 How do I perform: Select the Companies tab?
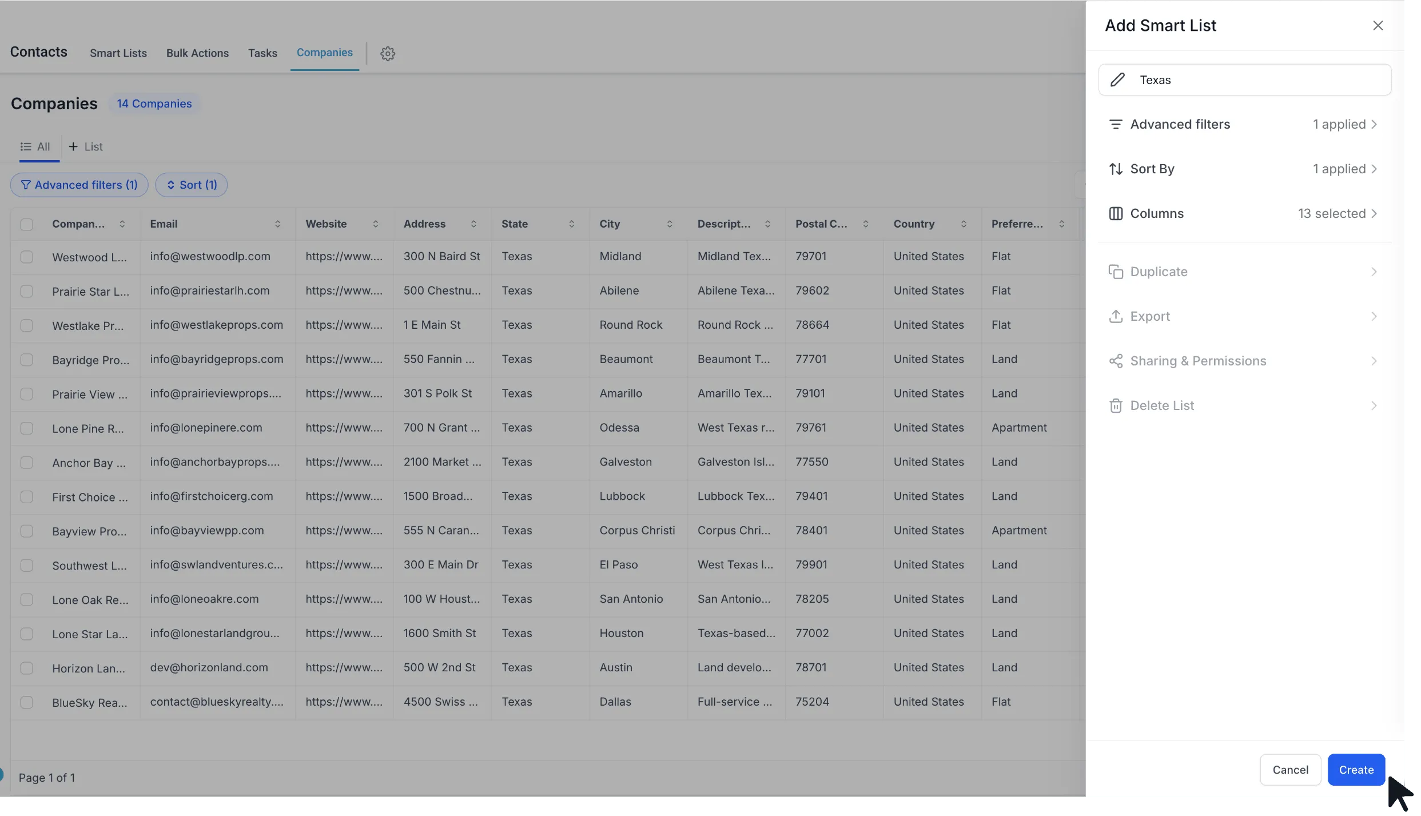[325, 53]
